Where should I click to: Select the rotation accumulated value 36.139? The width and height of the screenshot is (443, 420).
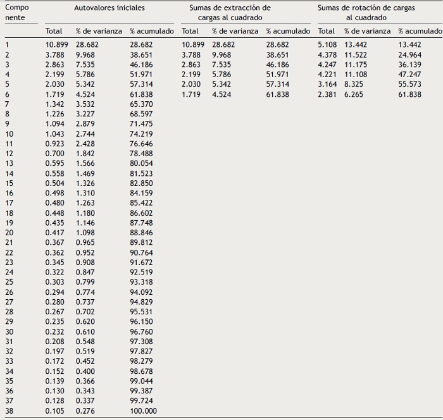(x=409, y=65)
